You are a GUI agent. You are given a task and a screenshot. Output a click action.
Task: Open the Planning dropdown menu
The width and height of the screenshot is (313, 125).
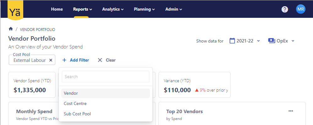(x=144, y=9)
